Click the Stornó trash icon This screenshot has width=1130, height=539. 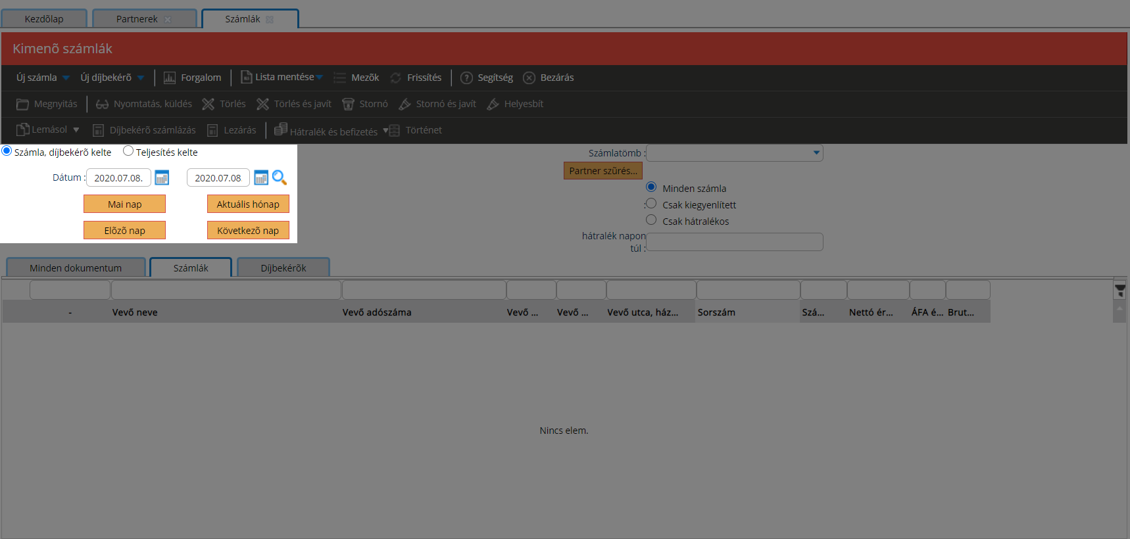click(x=348, y=104)
